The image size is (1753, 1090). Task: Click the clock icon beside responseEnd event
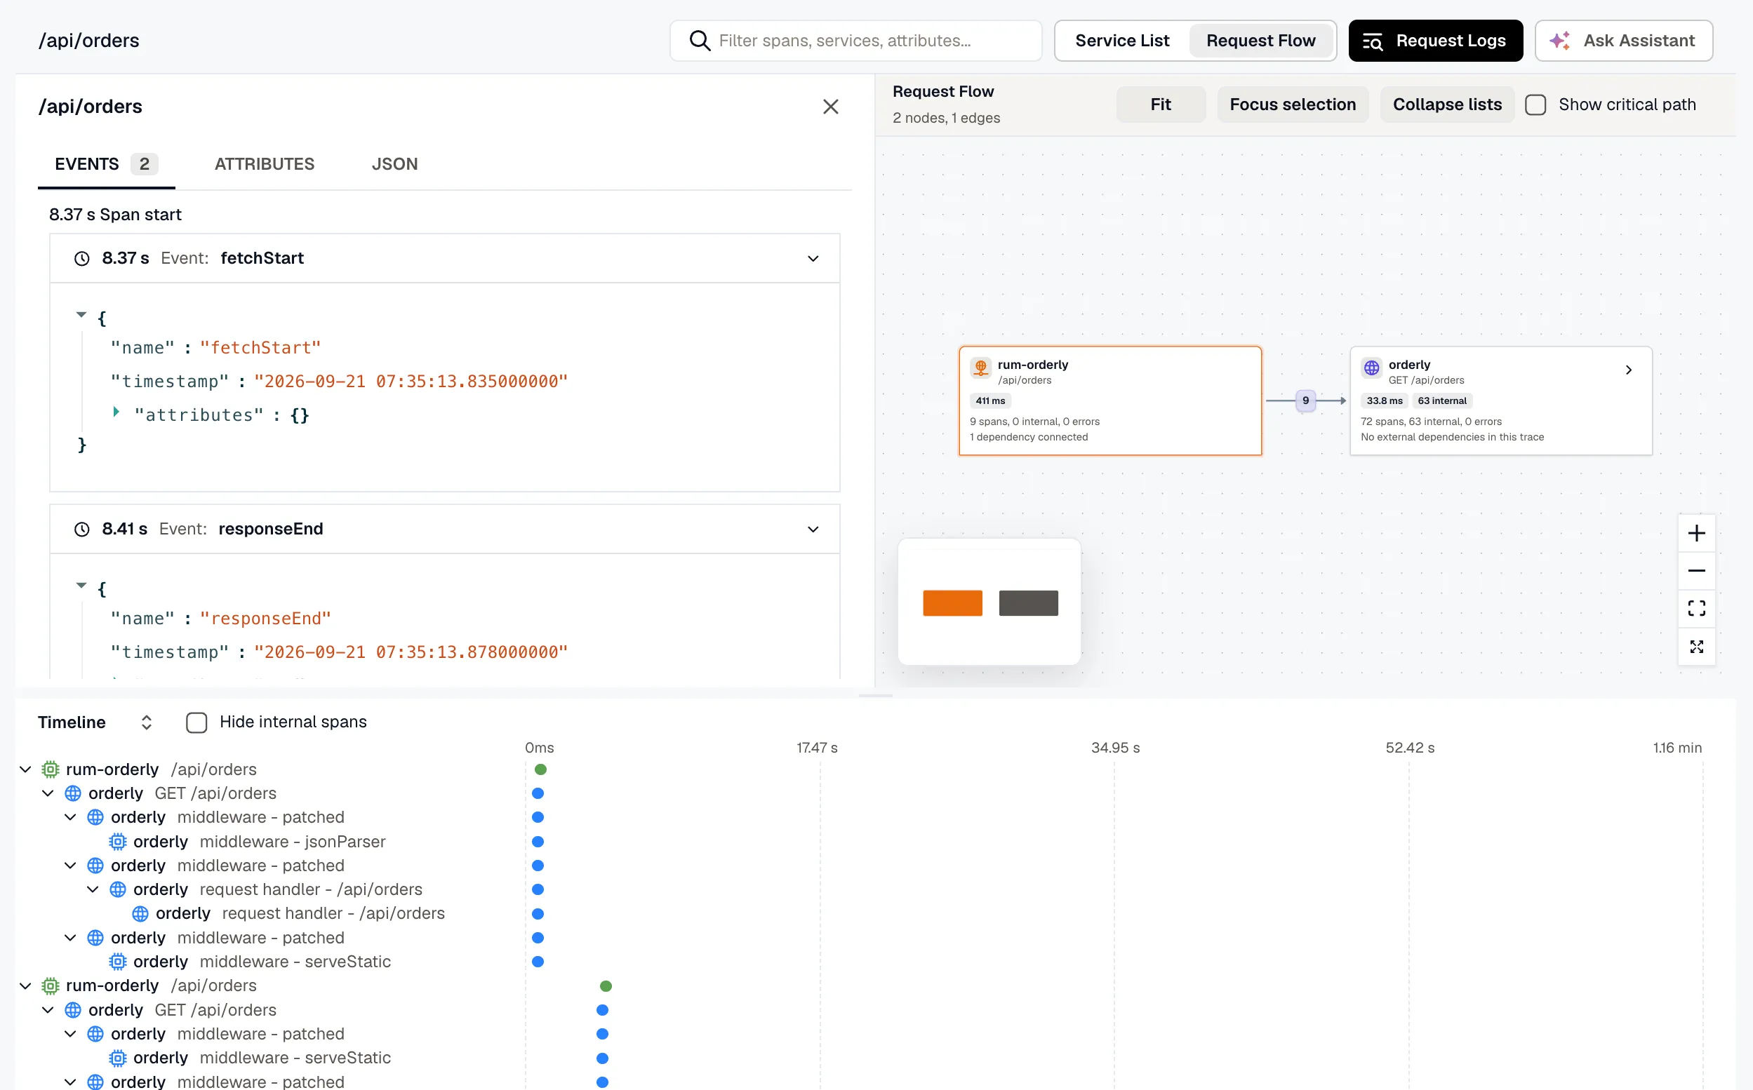click(82, 529)
